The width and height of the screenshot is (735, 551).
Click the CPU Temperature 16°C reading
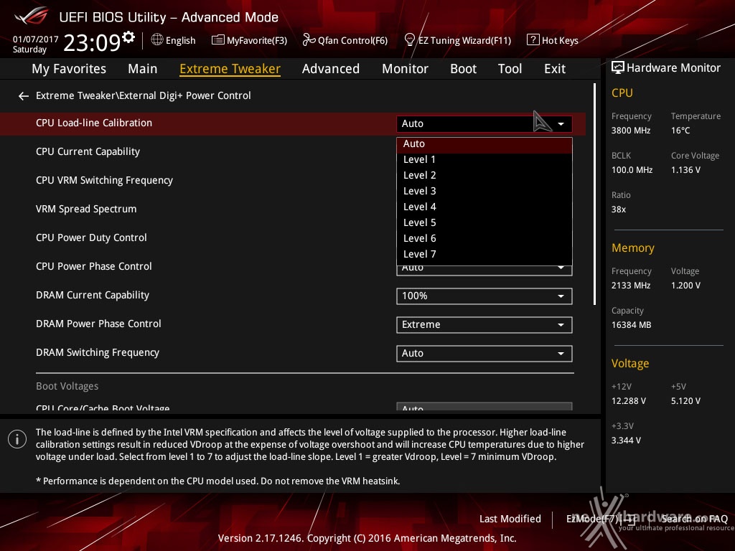680,131
